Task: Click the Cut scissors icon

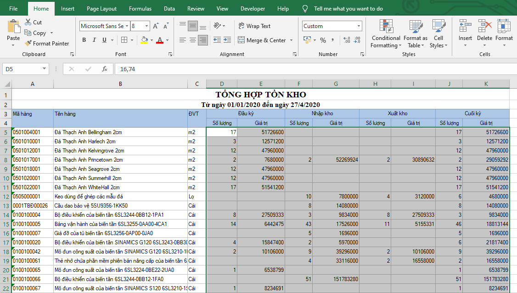Action: point(28,22)
